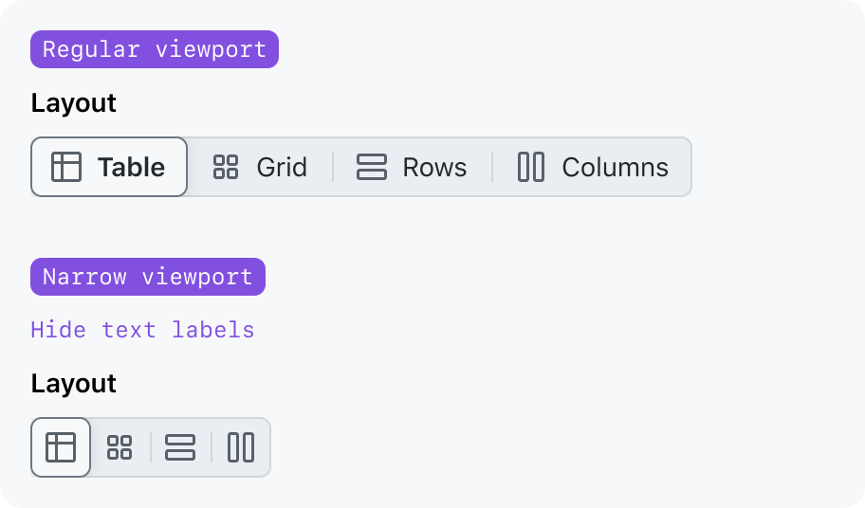Click divider between Rows and Columns labels
Image resolution: width=865 pixels, height=508 pixels.
coord(492,167)
